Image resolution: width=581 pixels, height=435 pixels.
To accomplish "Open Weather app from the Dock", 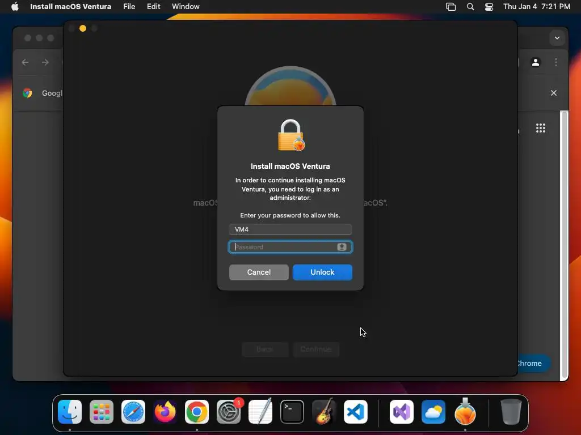I will pos(433,411).
